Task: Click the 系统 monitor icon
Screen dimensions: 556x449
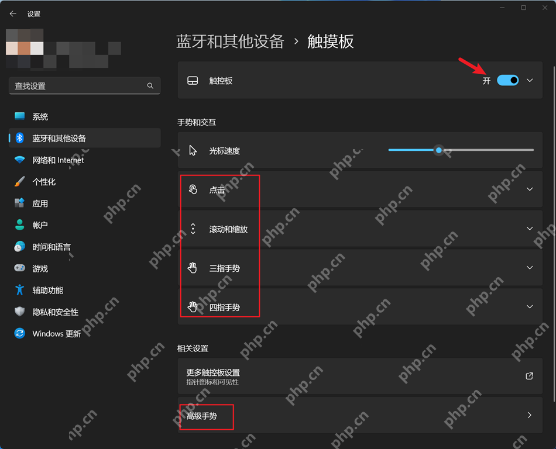Action: [x=19, y=116]
